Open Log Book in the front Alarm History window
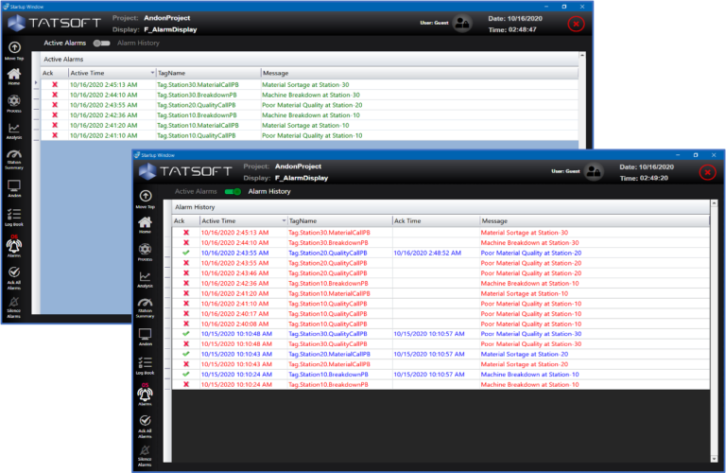This screenshot has width=726, height=473. [x=145, y=367]
